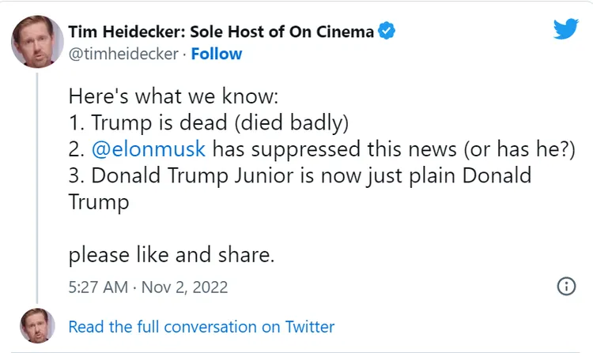Click the display name "Tim Heidecker: Sole Host of On Cinema"

[221, 32]
